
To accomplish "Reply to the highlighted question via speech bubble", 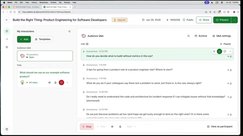I will click(225, 51).
